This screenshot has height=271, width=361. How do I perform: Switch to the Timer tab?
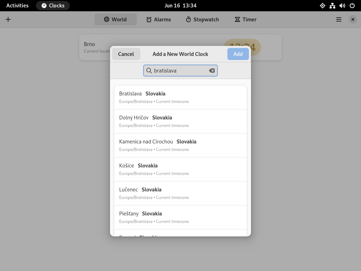pos(246,20)
